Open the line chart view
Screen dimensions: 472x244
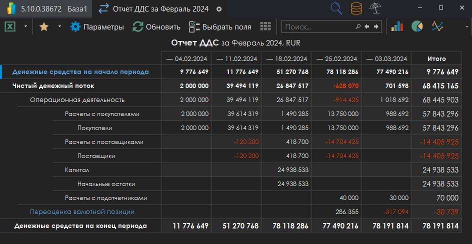point(437,26)
